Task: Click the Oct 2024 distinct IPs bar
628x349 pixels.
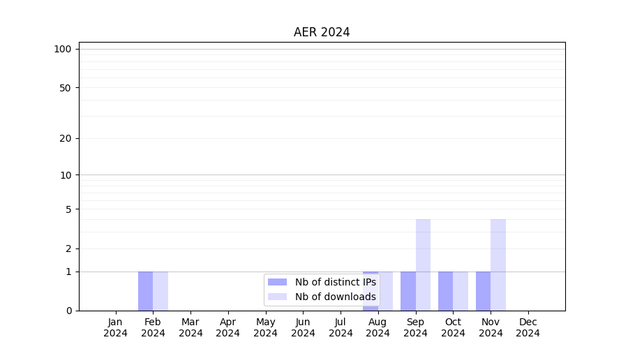Action: [x=445, y=291]
